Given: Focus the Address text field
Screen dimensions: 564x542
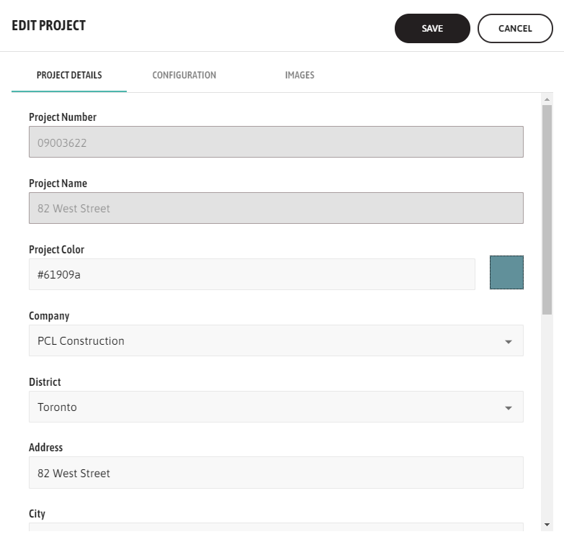Looking at the screenshot, I should 276,473.
